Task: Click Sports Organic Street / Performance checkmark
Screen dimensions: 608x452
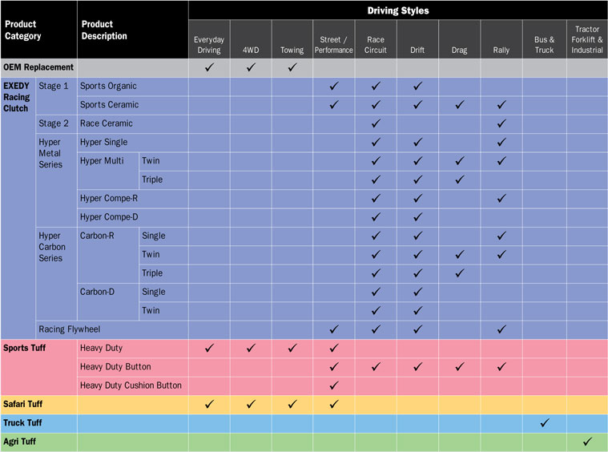Action: pyautogui.click(x=333, y=86)
